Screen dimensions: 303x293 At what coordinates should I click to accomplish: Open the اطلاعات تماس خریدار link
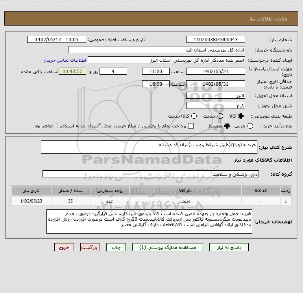point(65,60)
